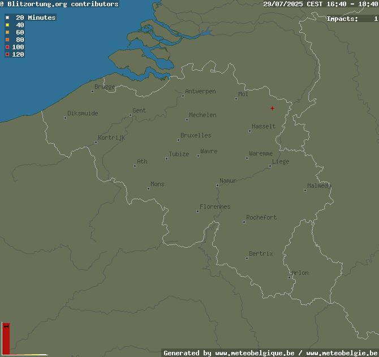Click the Mons city label
The width and height of the screenshot is (379, 357).
coord(157,184)
